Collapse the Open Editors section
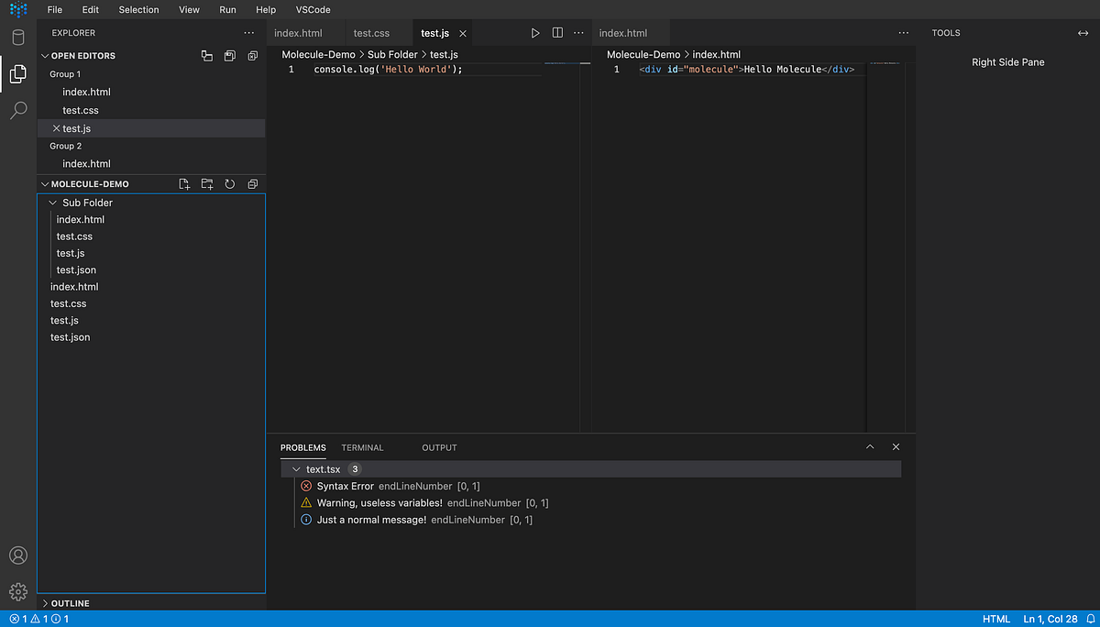Screen dimensions: 1100x627 (44, 55)
